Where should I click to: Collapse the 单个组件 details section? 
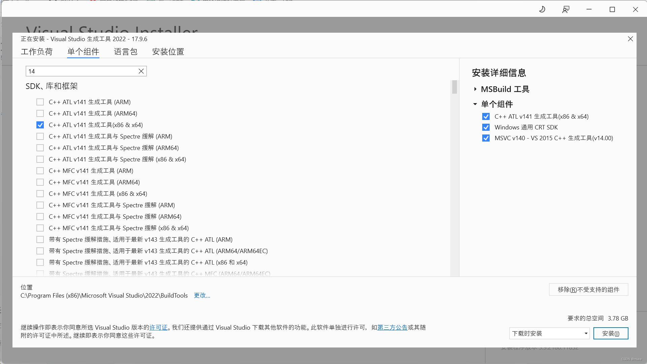[x=475, y=104]
